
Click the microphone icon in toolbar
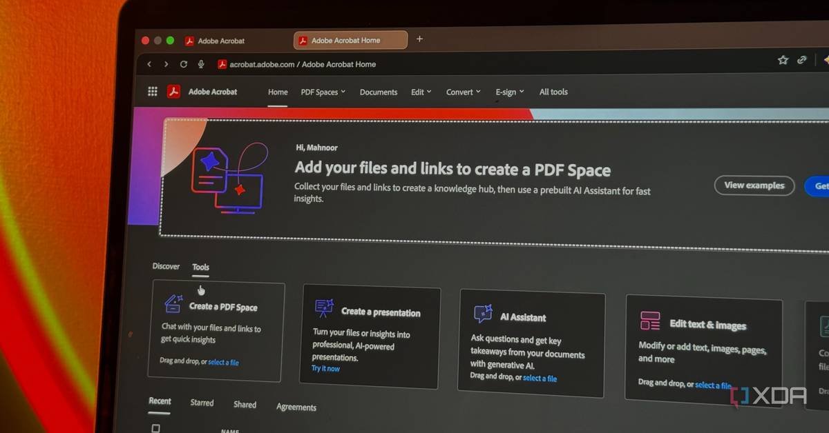201,64
